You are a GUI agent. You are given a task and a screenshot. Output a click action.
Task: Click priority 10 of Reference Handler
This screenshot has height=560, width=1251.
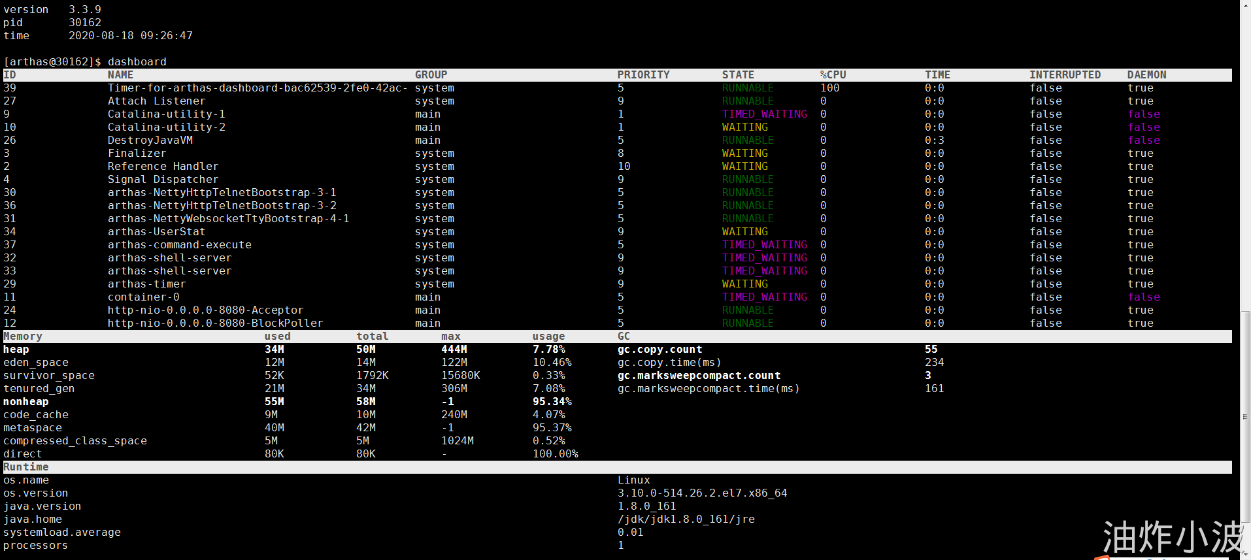click(x=624, y=167)
